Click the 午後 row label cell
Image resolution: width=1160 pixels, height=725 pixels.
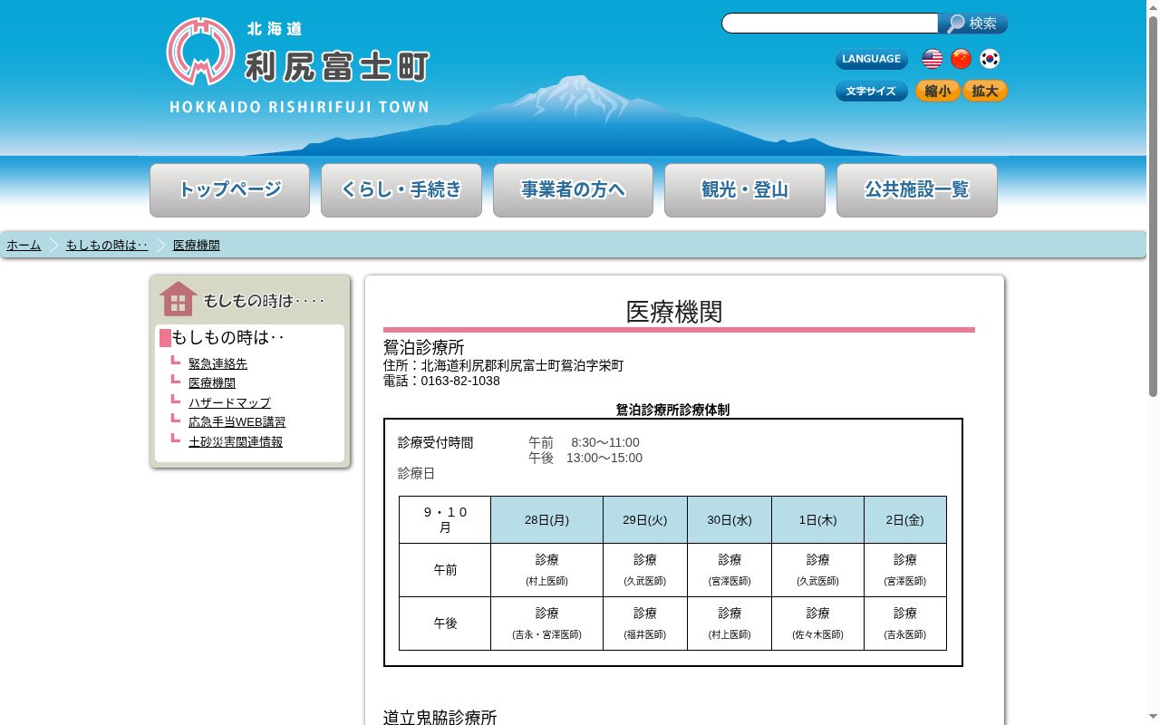[445, 623]
